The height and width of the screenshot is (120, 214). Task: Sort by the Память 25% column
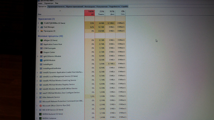100,13
